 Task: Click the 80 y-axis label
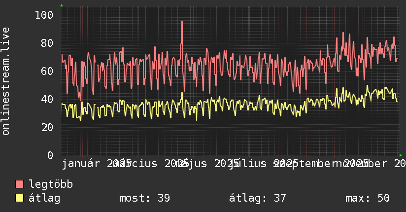[47, 43]
